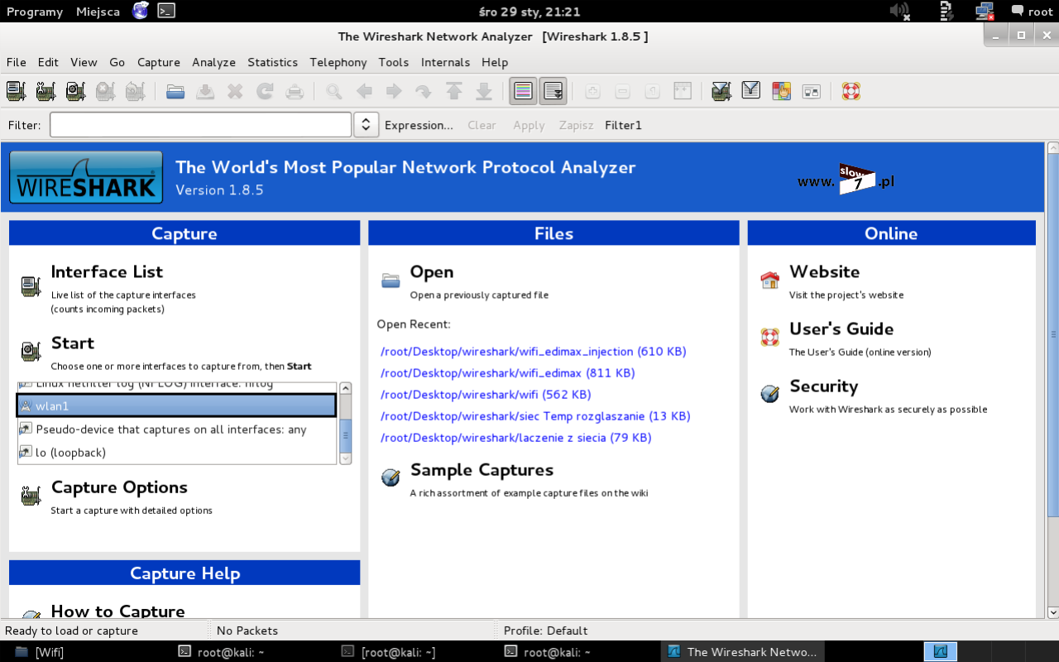Start a new live capture from toolbar
Viewport: 1059px width, 662px height.
coord(75,91)
